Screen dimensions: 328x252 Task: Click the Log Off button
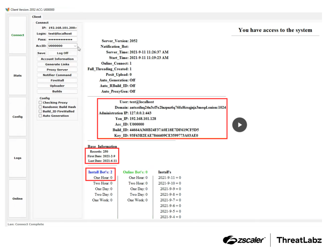pos(63,53)
